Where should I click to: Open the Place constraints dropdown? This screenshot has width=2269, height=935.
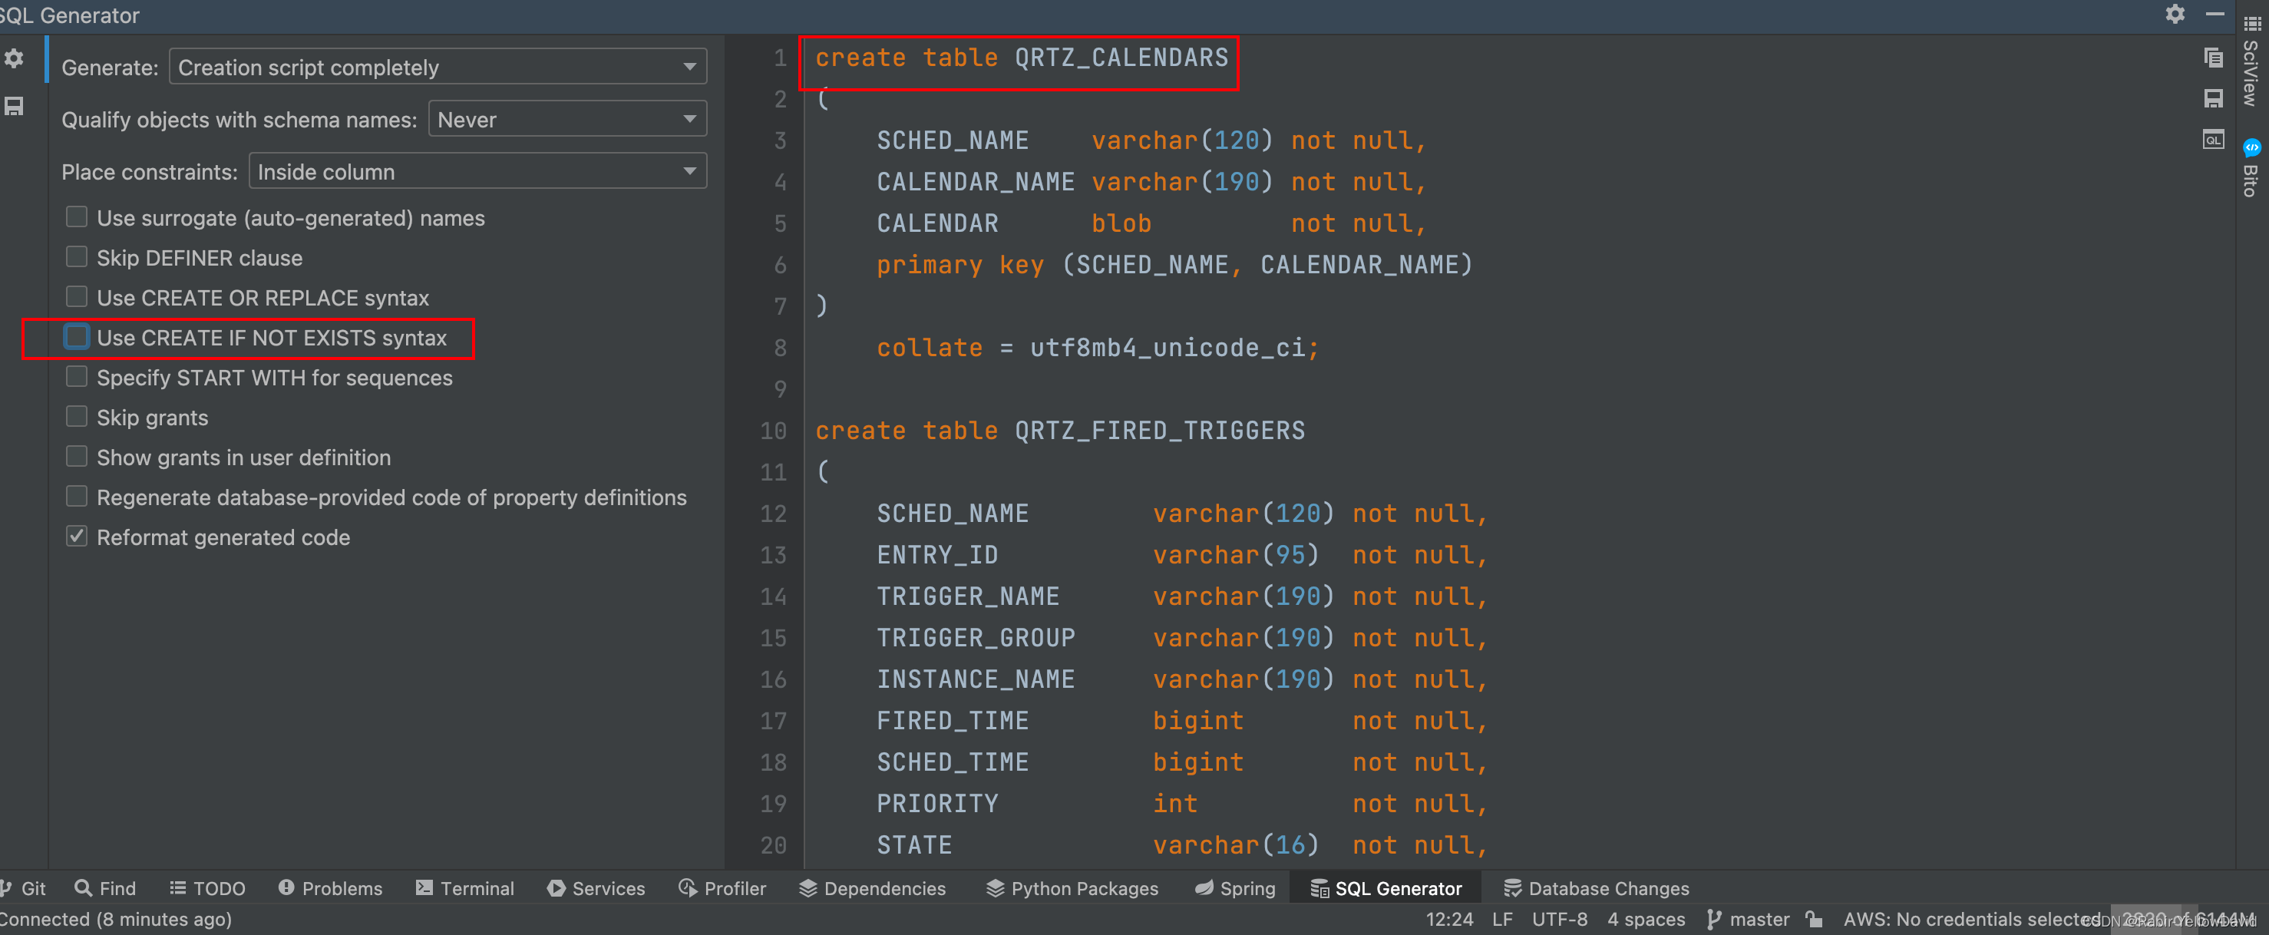[477, 171]
